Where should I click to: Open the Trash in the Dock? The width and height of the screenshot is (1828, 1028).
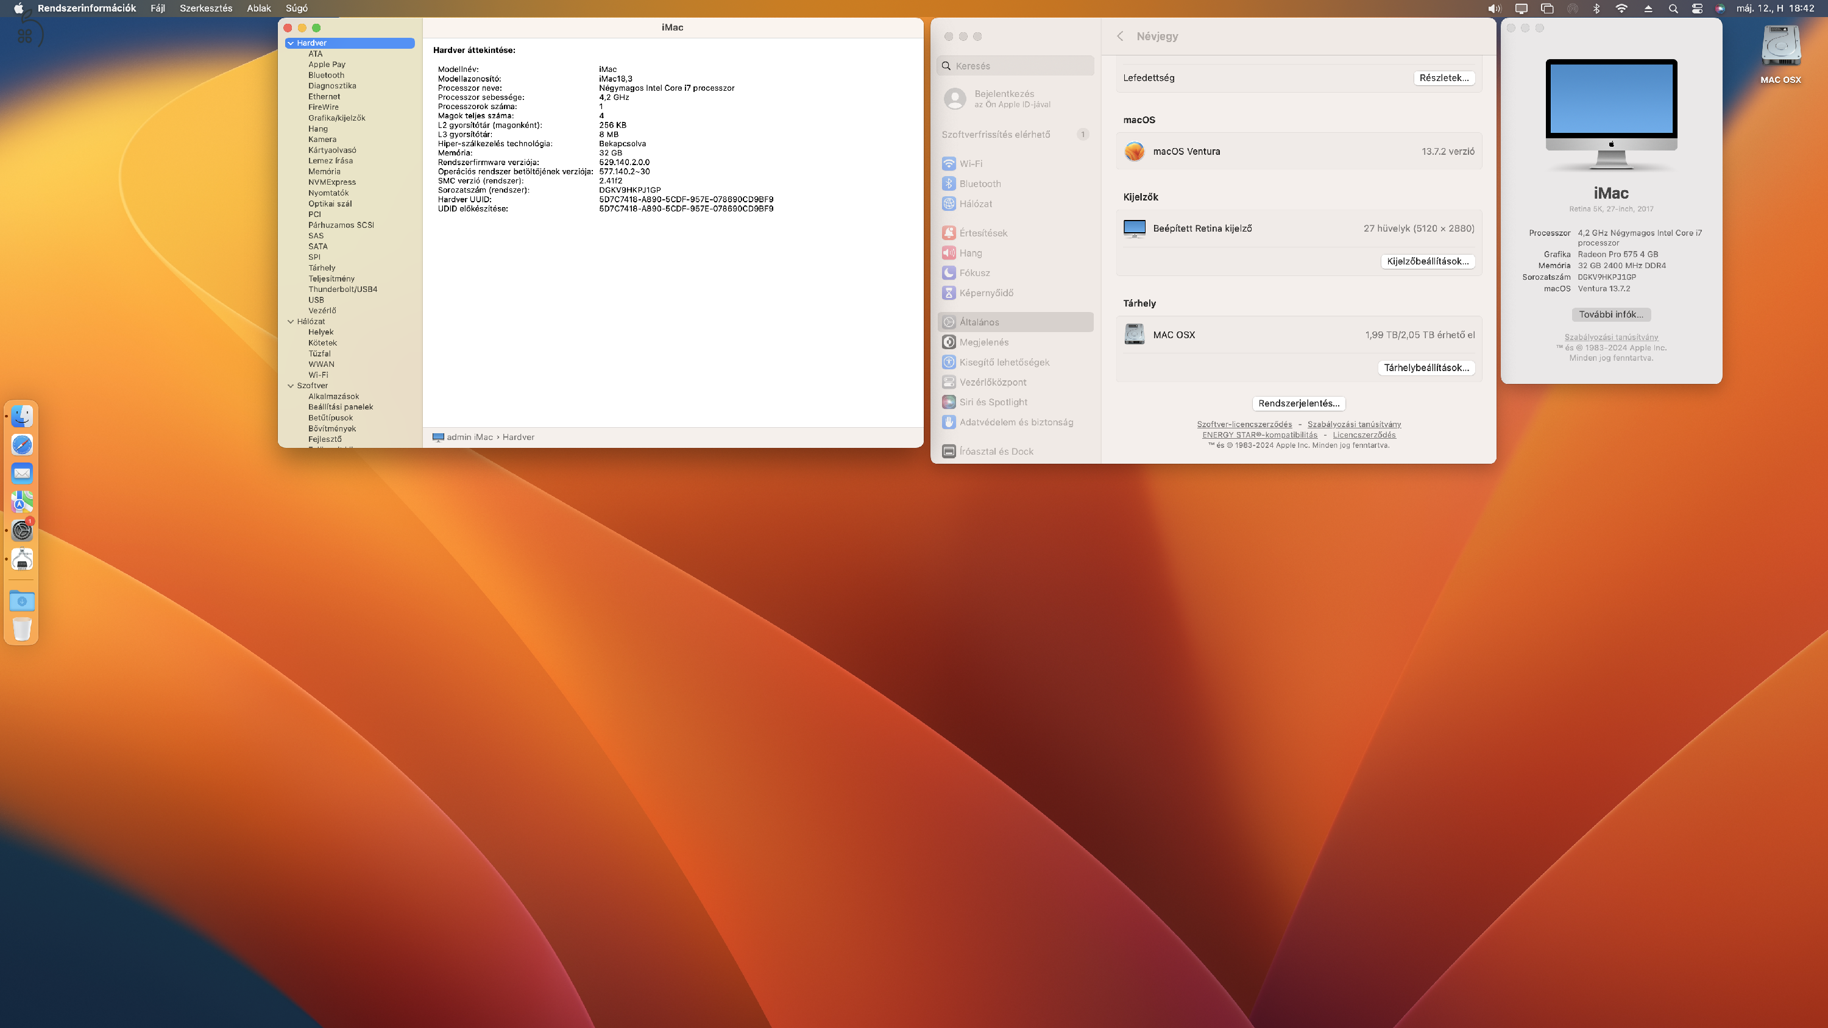[x=22, y=629]
